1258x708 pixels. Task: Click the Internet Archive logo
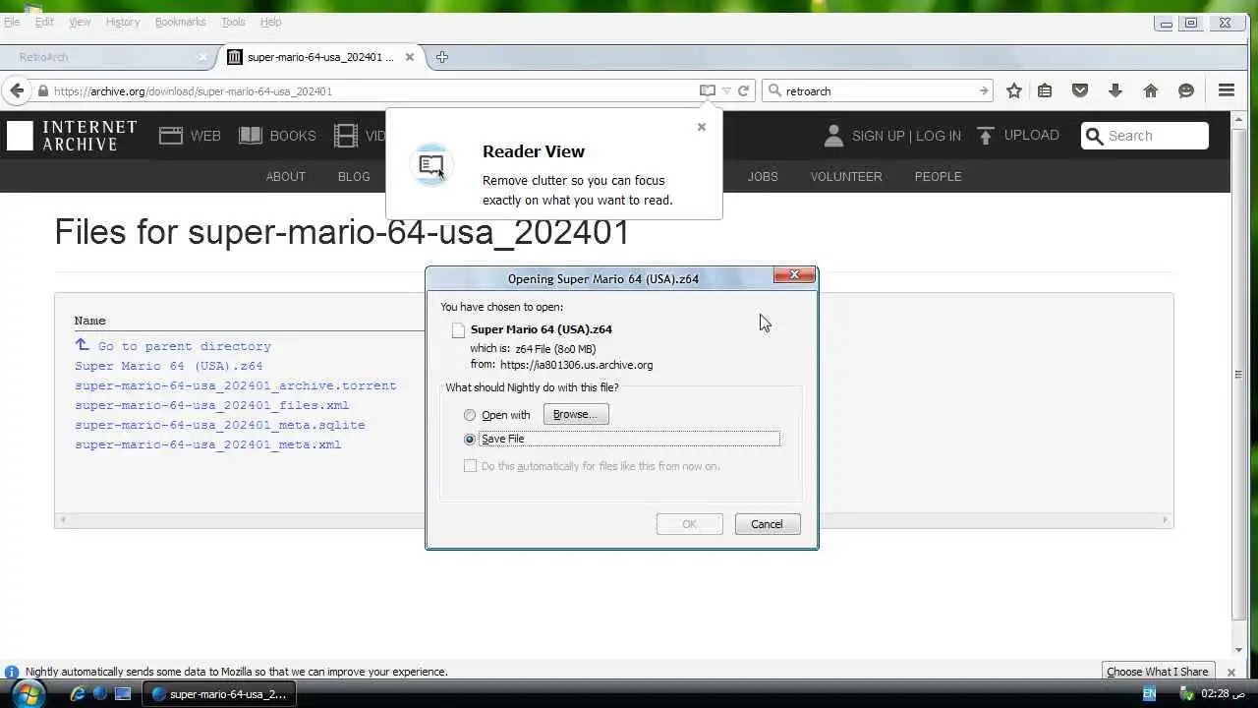click(72, 136)
